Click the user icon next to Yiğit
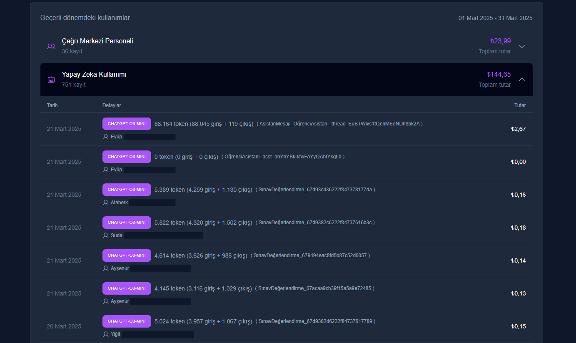Viewport: 576px width, 343px height. coord(106,334)
